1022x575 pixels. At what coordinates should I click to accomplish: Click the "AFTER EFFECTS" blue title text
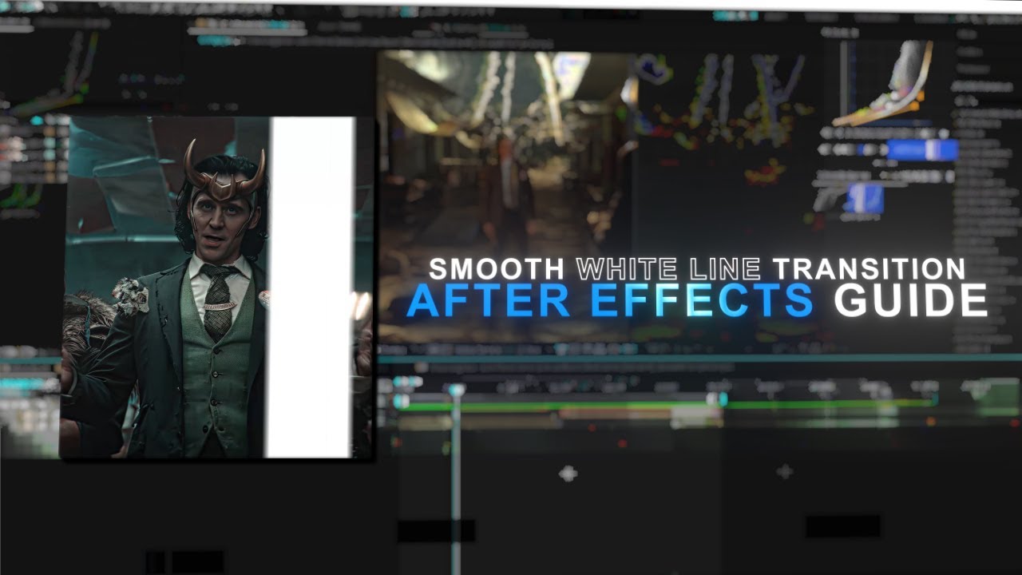tap(610, 301)
